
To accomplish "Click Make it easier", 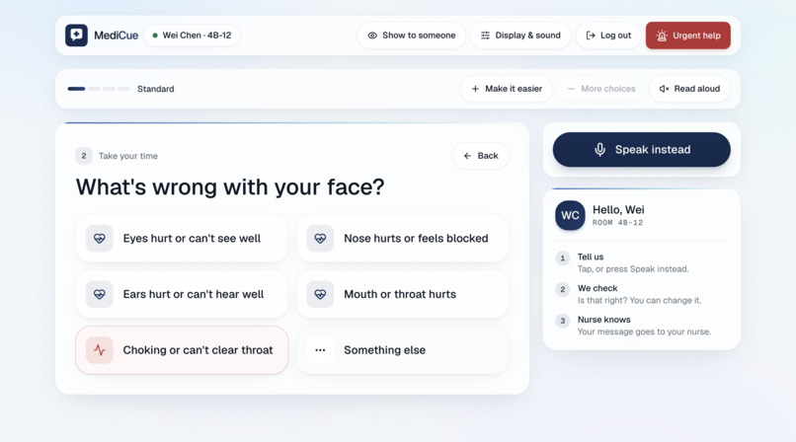I will (x=506, y=89).
